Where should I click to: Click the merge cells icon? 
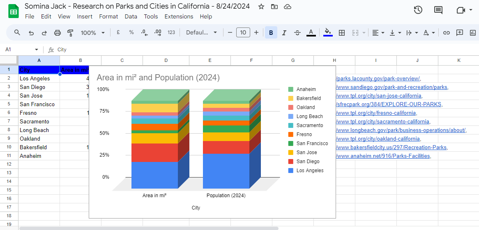(355, 33)
